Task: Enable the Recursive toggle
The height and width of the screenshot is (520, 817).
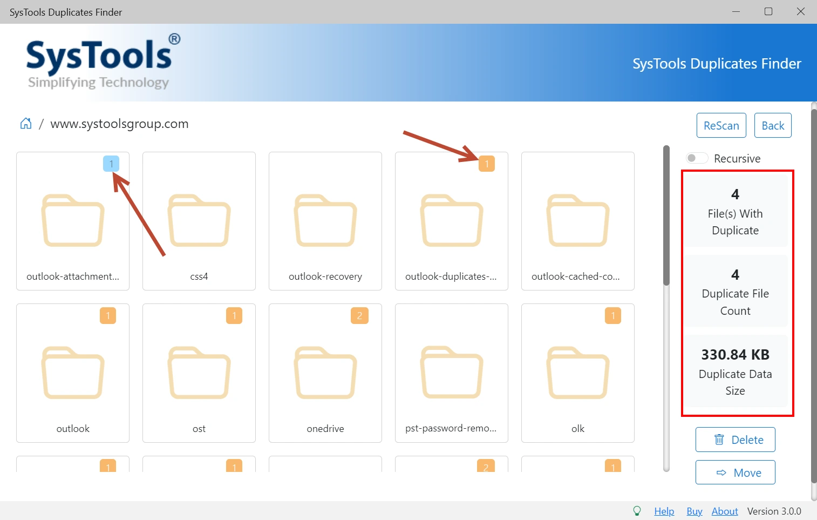Action: [x=697, y=158]
